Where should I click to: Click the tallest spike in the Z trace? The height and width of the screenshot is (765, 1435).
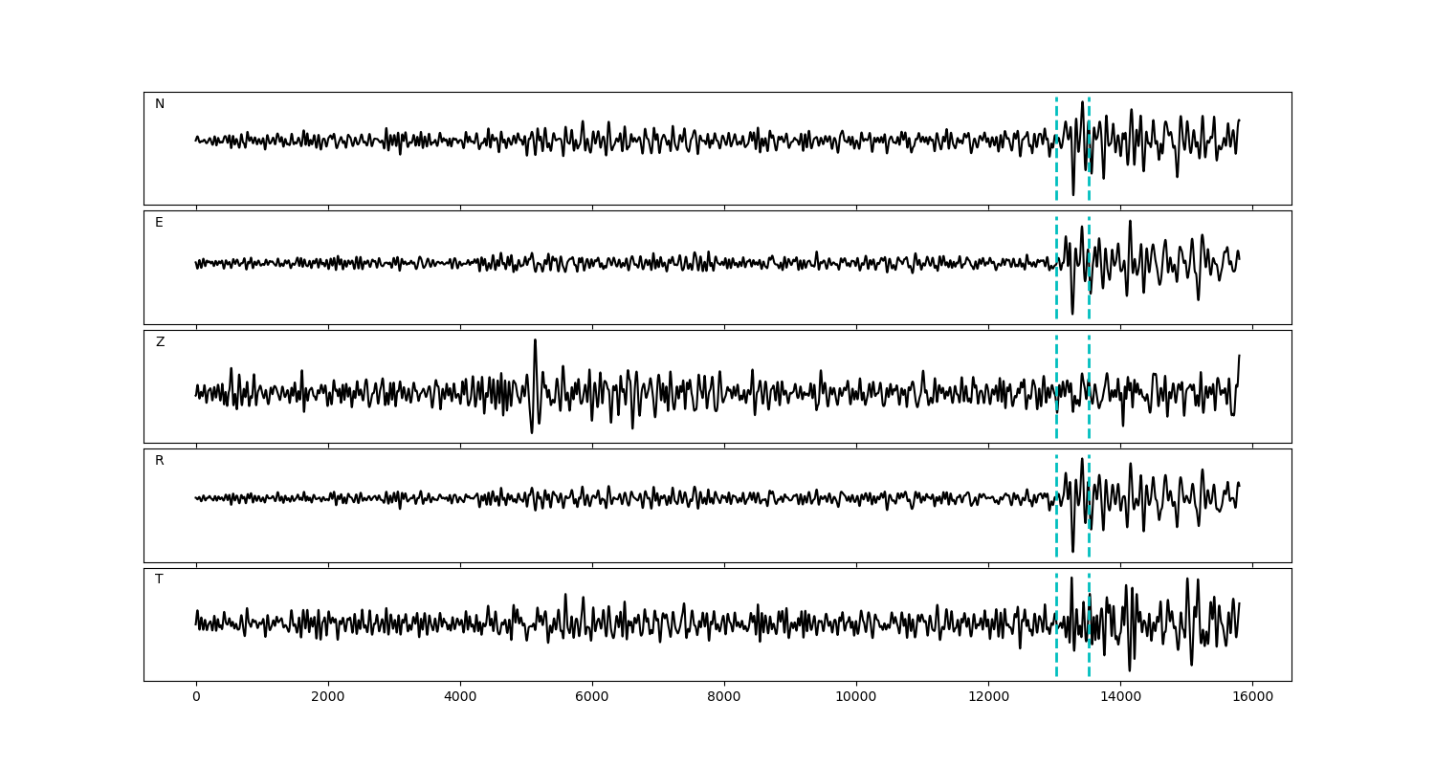coord(535,342)
